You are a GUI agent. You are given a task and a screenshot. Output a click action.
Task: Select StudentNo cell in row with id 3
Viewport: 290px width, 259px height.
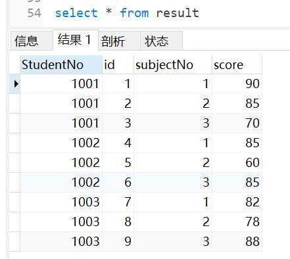(x=61, y=123)
